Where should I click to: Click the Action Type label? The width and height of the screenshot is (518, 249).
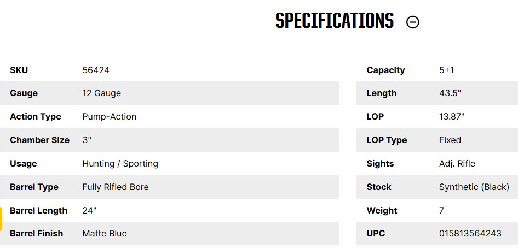point(36,117)
